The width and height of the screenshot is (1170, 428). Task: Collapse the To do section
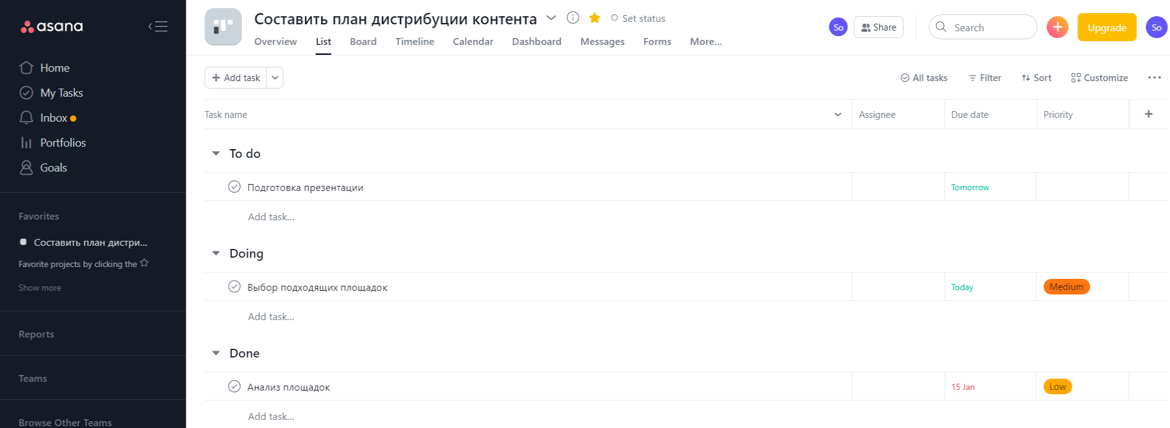pyautogui.click(x=216, y=153)
